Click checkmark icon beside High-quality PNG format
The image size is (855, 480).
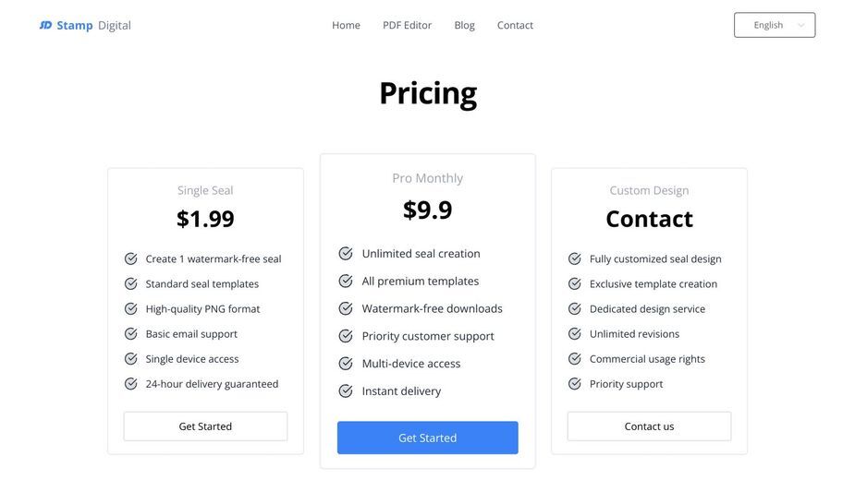[131, 309]
